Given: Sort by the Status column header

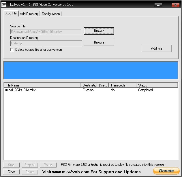Looking at the screenshot, I should coord(157,85).
